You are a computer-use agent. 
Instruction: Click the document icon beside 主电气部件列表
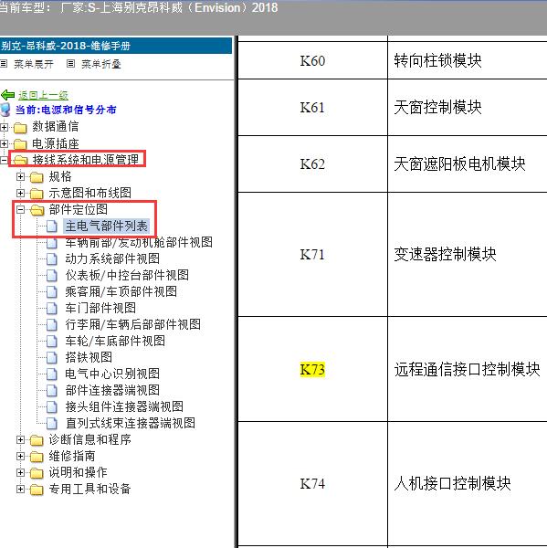[x=52, y=227]
